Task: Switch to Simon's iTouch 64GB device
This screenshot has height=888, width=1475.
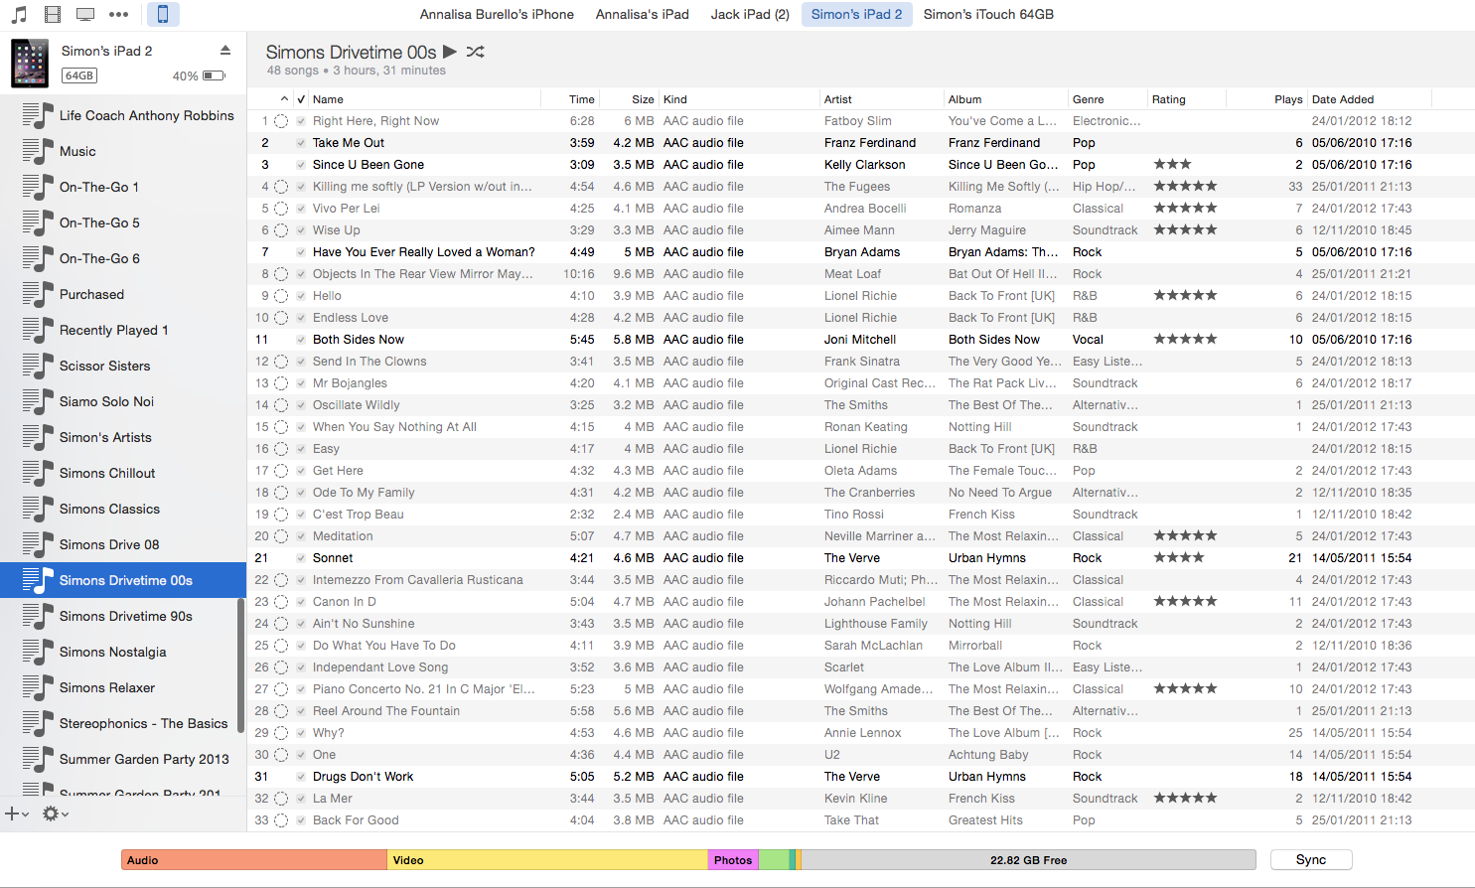Action: click(988, 14)
